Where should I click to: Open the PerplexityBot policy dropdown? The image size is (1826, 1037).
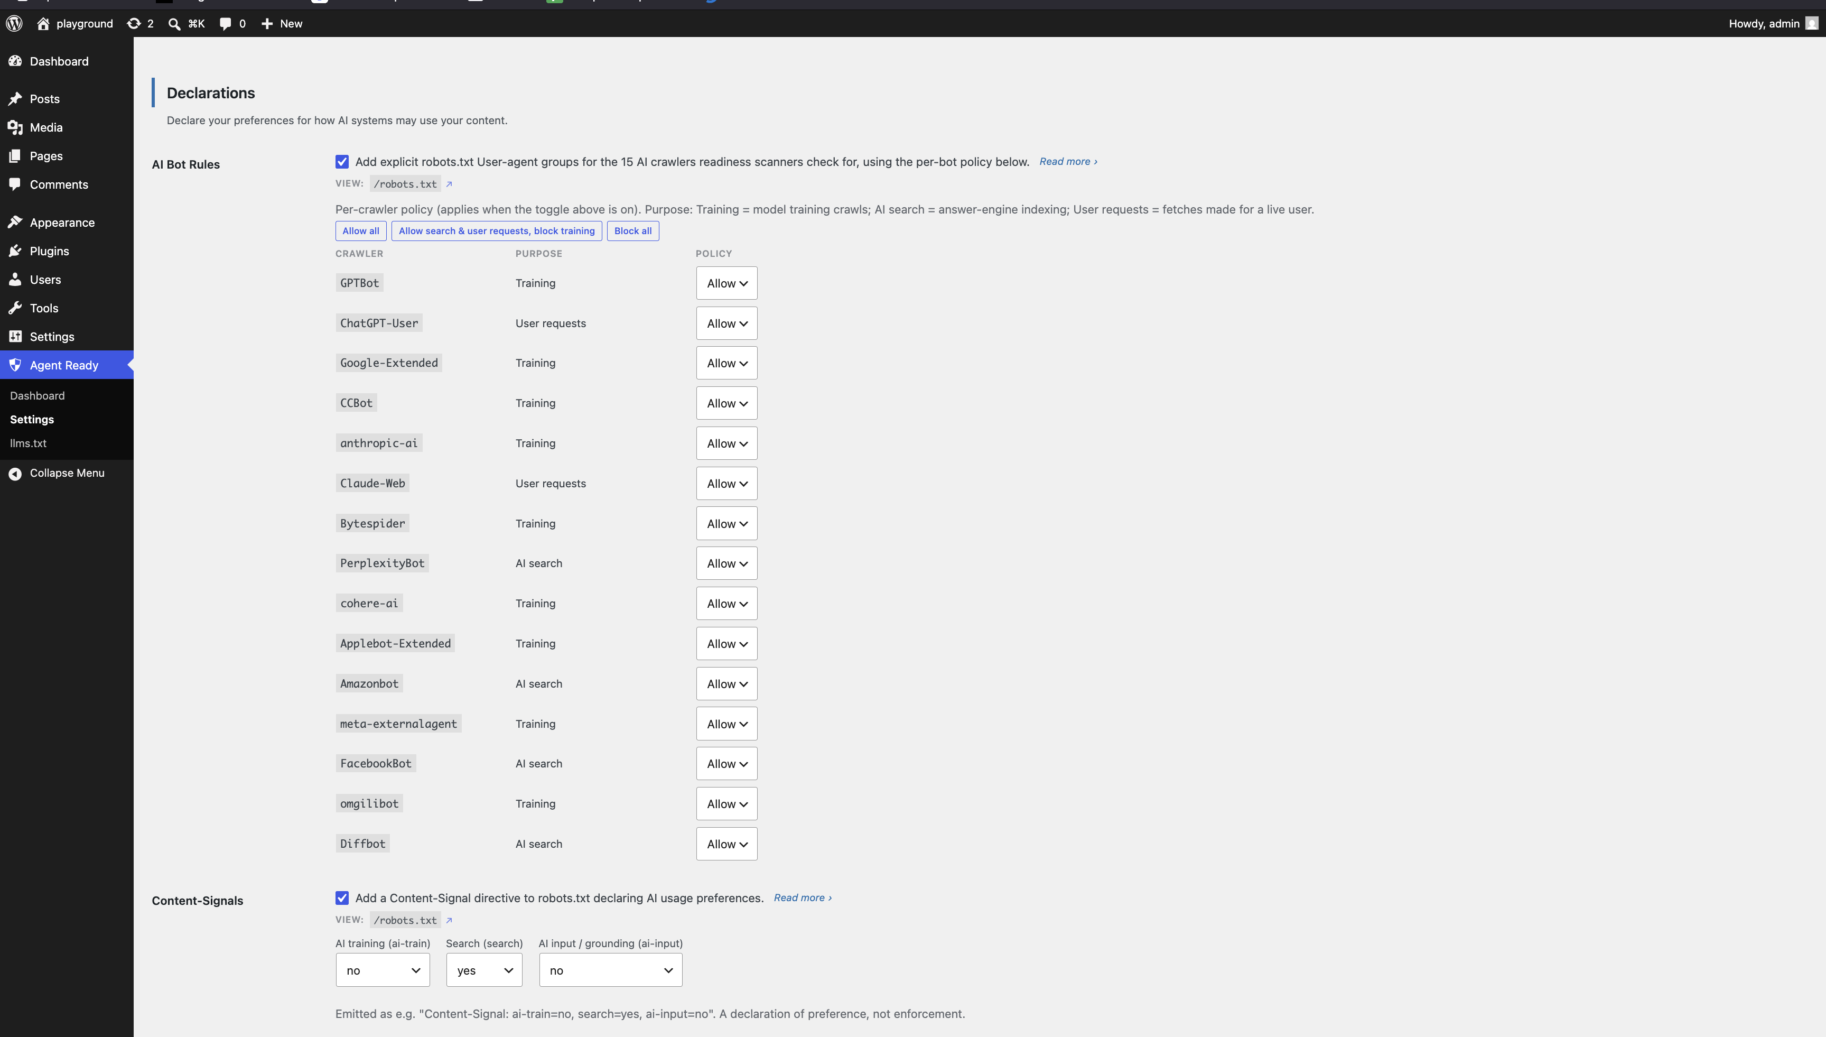tap(727, 563)
